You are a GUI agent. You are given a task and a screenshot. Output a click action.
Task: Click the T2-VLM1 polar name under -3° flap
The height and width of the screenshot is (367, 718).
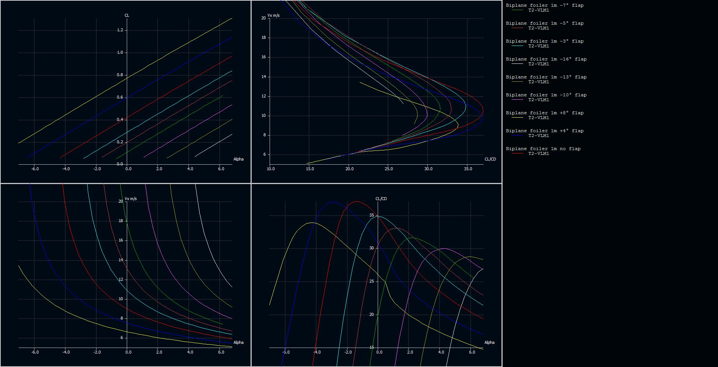[x=538, y=46]
